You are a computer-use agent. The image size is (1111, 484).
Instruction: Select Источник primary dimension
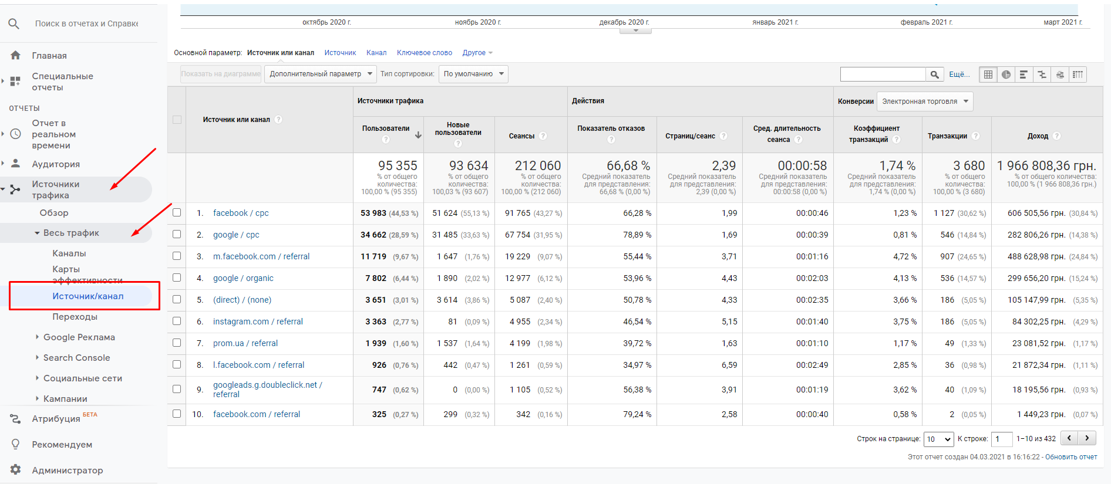pyautogui.click(x=340, y=53)
